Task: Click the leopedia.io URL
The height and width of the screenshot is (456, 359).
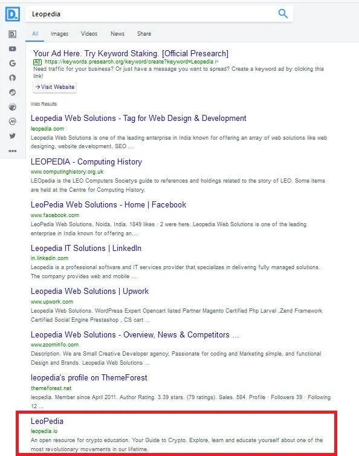Action: click(x=44, y=431)
